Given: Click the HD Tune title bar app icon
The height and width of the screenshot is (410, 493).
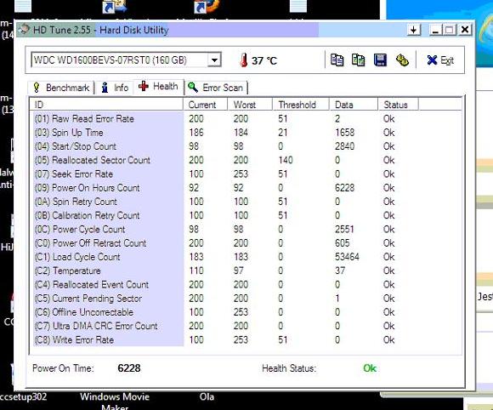Looking at the screenshot, I should [x=24, y=30].
